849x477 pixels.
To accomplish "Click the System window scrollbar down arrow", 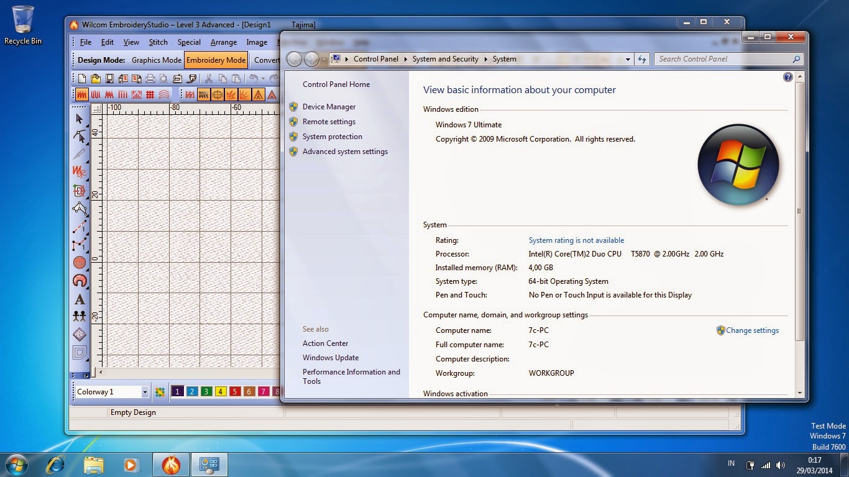I will coord(800,393).
